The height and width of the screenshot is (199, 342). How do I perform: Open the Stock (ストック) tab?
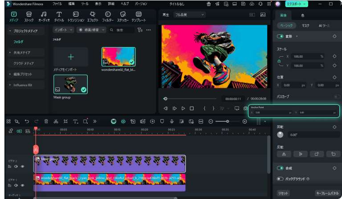[29, 17]
